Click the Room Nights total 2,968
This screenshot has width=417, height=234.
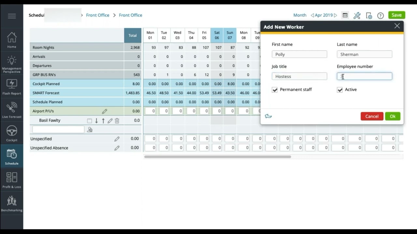pyautogui.click(x=135, y=47)
